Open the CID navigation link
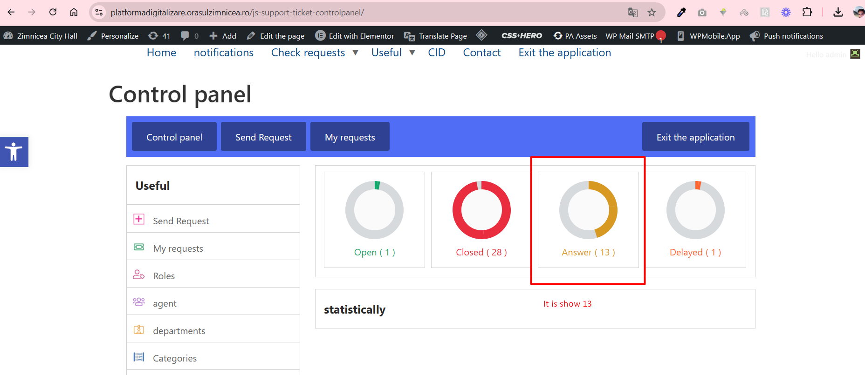Screen dimensions: 865x375 click(437, 53)
